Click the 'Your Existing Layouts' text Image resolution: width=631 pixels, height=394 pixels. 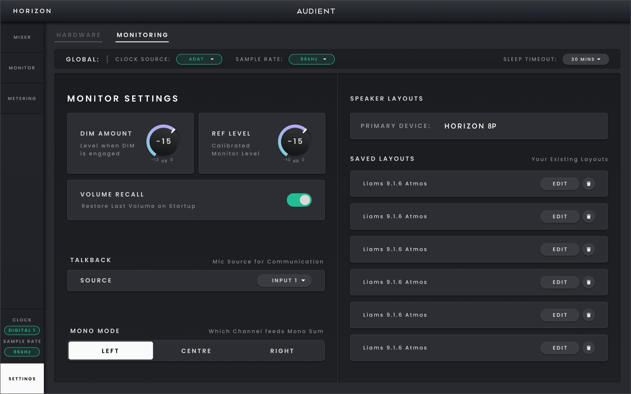(x=570, y=159)
